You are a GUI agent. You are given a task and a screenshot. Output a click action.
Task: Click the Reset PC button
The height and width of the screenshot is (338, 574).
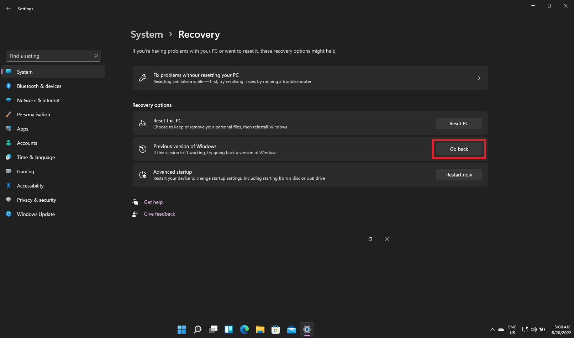pos(459,123)
